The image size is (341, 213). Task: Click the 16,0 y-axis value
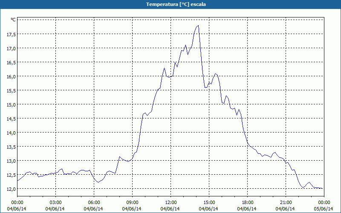pyautogui.click(x=11, y=76)
